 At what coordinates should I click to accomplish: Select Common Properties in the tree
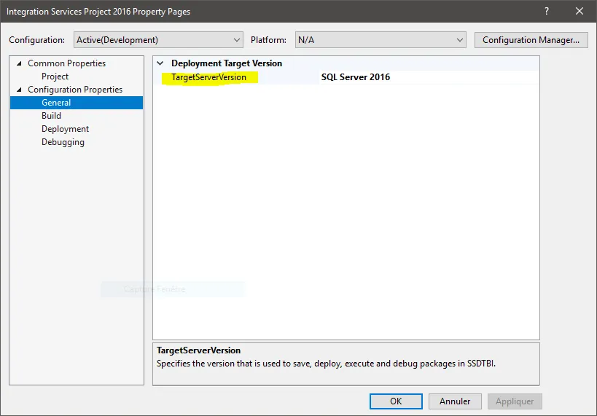tap(66, 63)
